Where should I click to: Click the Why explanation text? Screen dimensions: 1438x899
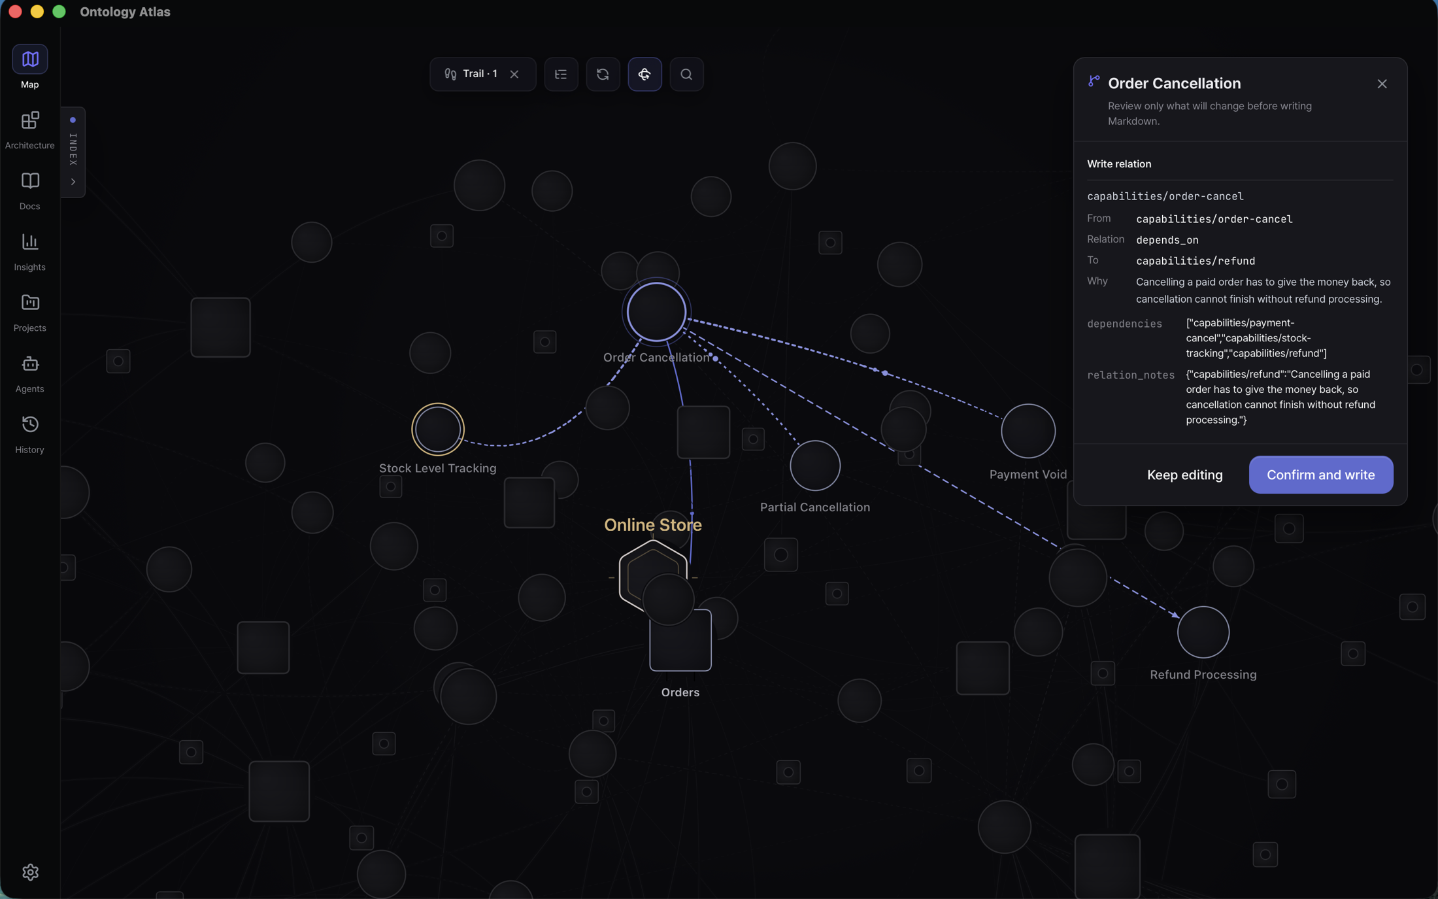(1263, 290)
